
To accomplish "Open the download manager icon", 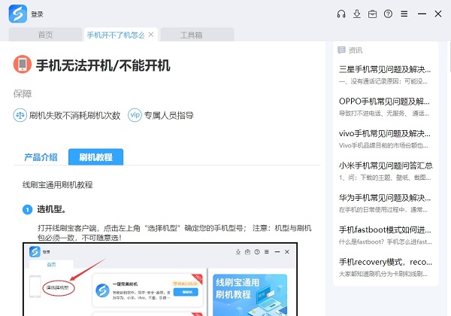I will tap(357, 14).
